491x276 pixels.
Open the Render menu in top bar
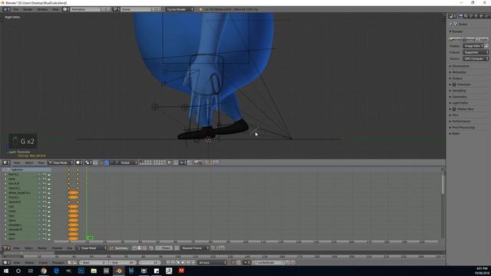[28, 9]
